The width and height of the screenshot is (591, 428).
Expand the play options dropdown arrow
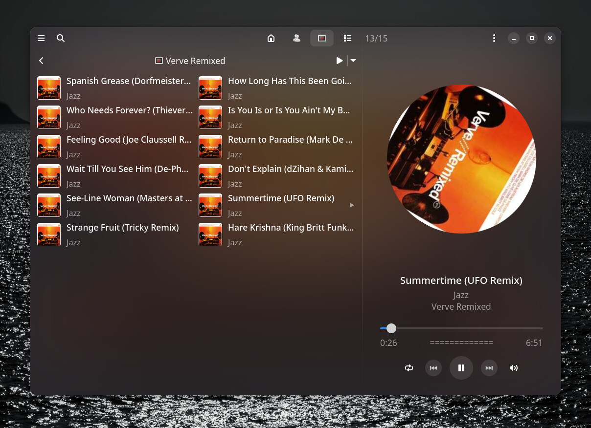353,61
